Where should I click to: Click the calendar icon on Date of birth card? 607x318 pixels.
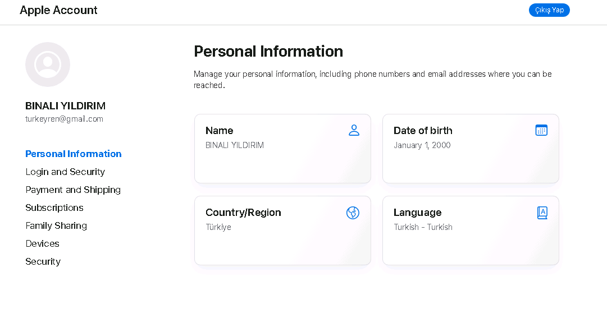(541, 130)
